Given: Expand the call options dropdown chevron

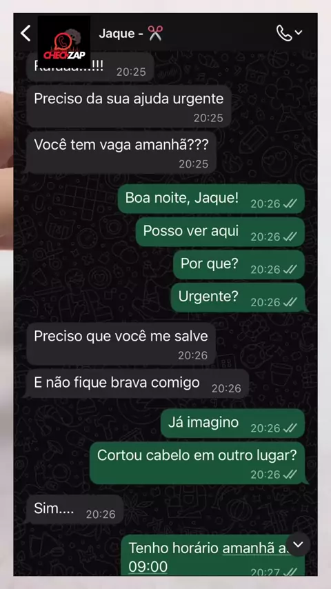Looking at the screenshot, I should (x=299, y=32).
